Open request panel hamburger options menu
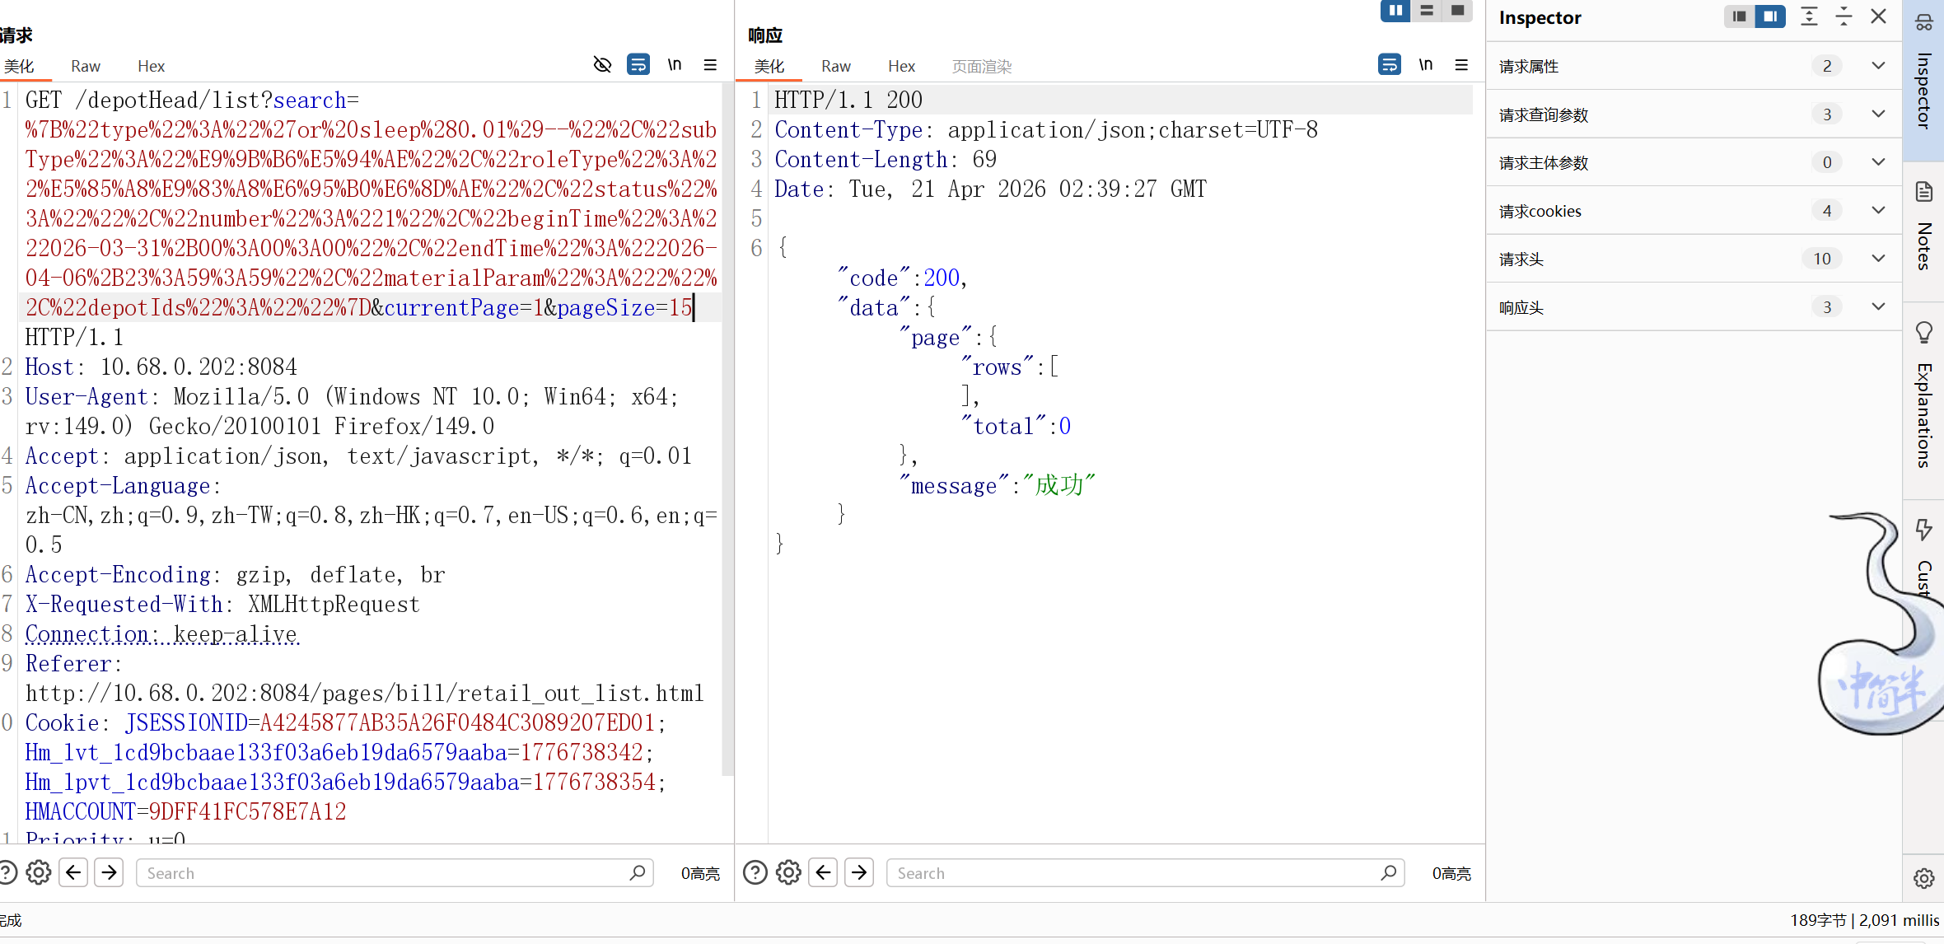This screenshot has height=944, width=1944. (710, 65)
